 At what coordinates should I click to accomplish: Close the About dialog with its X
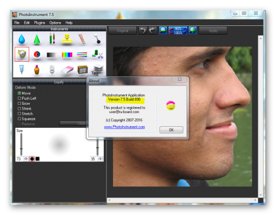[179, 79]
